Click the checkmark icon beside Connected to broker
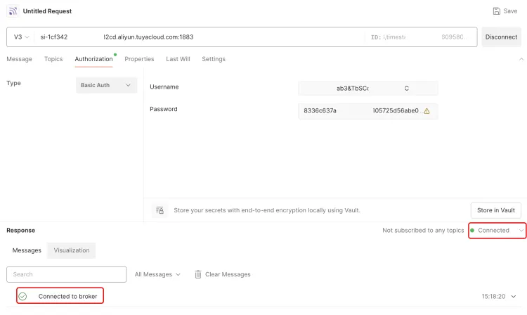Image resolution: width=527 pixels, height=315 pixels. [22, 297]
